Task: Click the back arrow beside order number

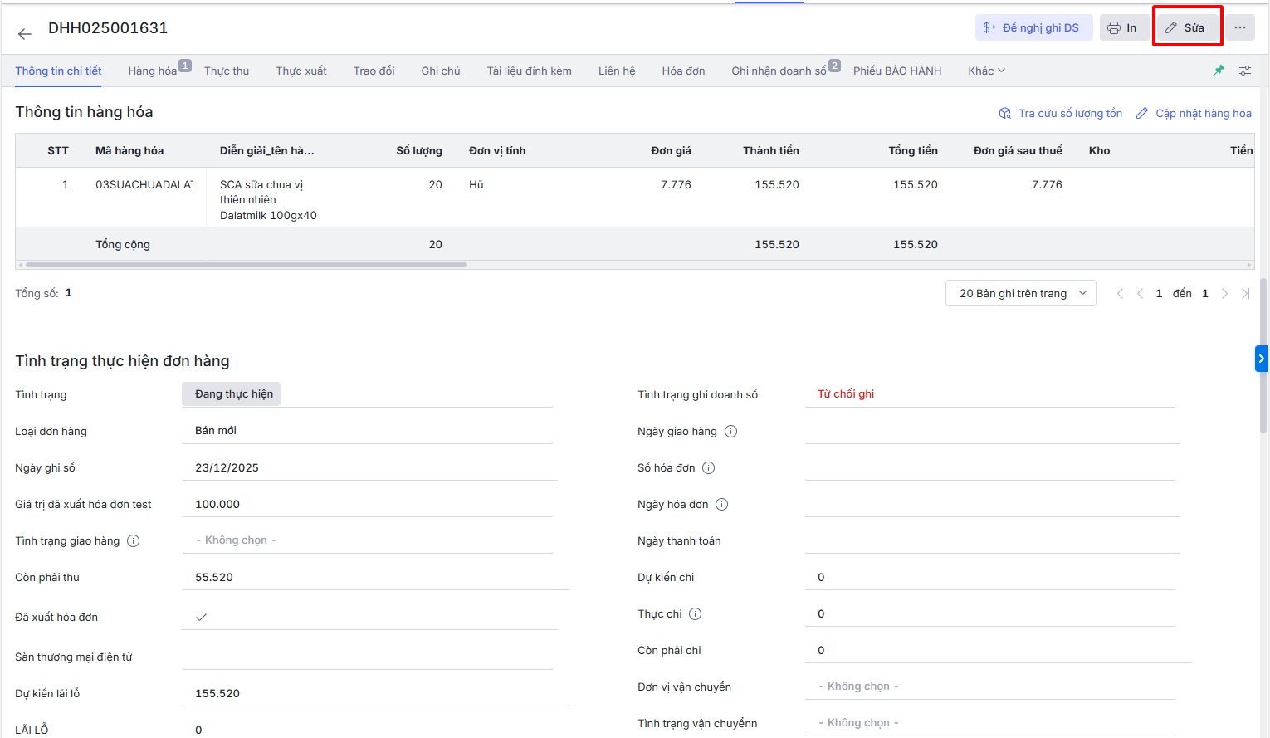Action: point(25,33)
